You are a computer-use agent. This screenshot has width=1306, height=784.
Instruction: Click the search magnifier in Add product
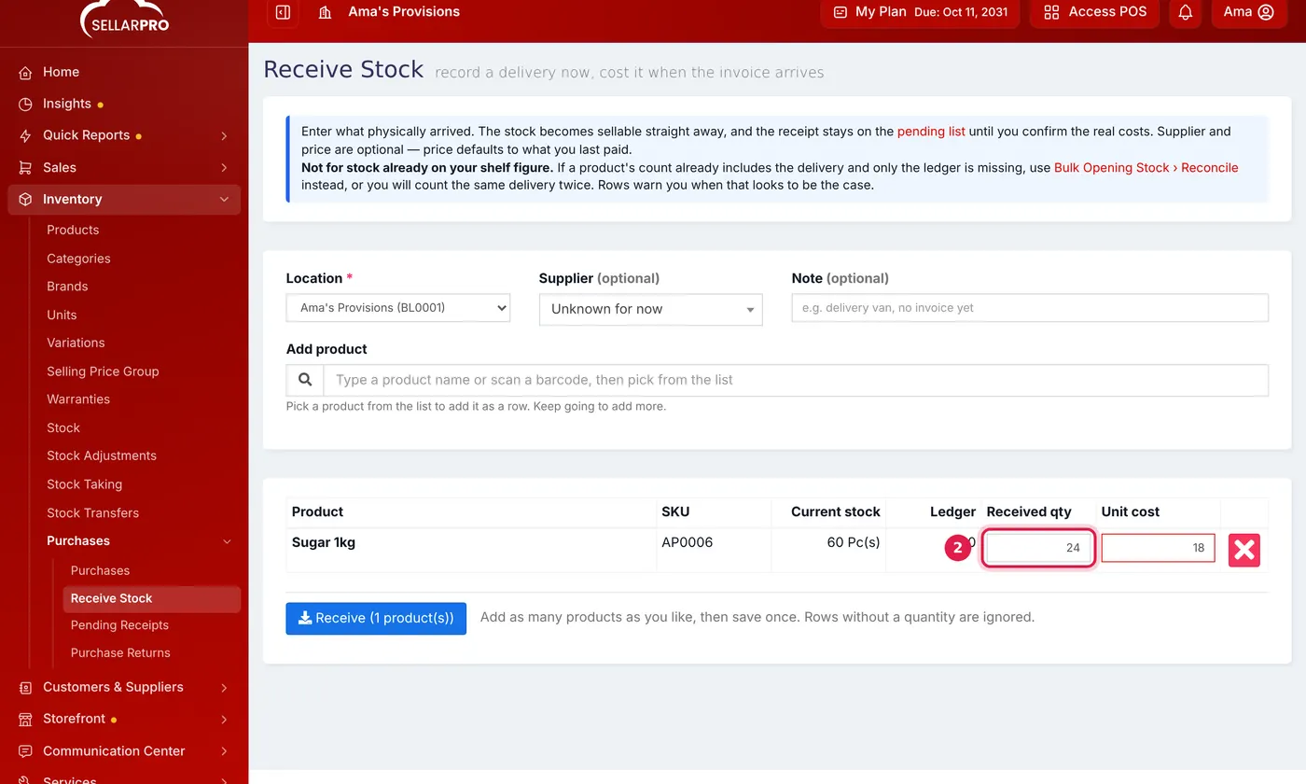pyautogui.click(x=305, y=380)
